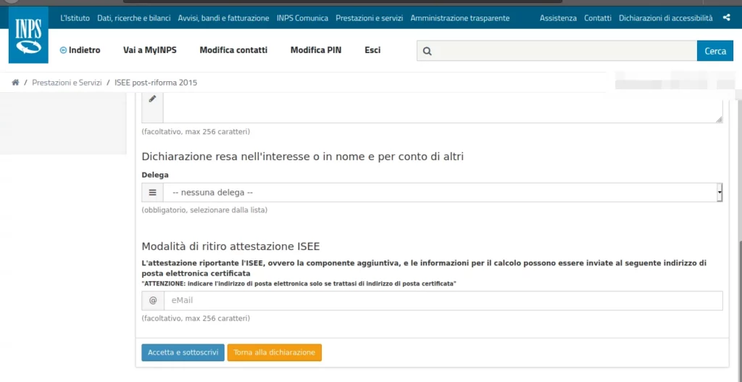Open Prestazioni e servizi menu
This screenshot has height=382, width=742.
click(369, 18)
